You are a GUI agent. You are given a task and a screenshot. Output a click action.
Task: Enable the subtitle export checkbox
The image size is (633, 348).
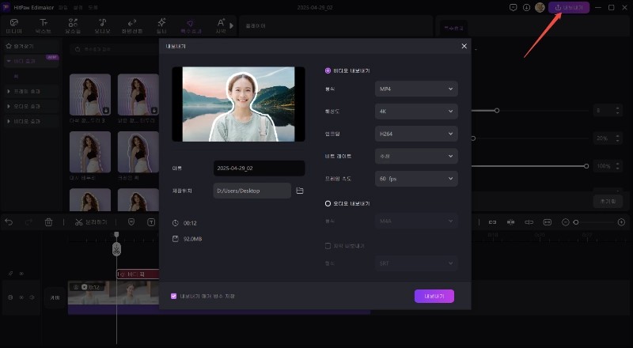(x=328, y=246)
